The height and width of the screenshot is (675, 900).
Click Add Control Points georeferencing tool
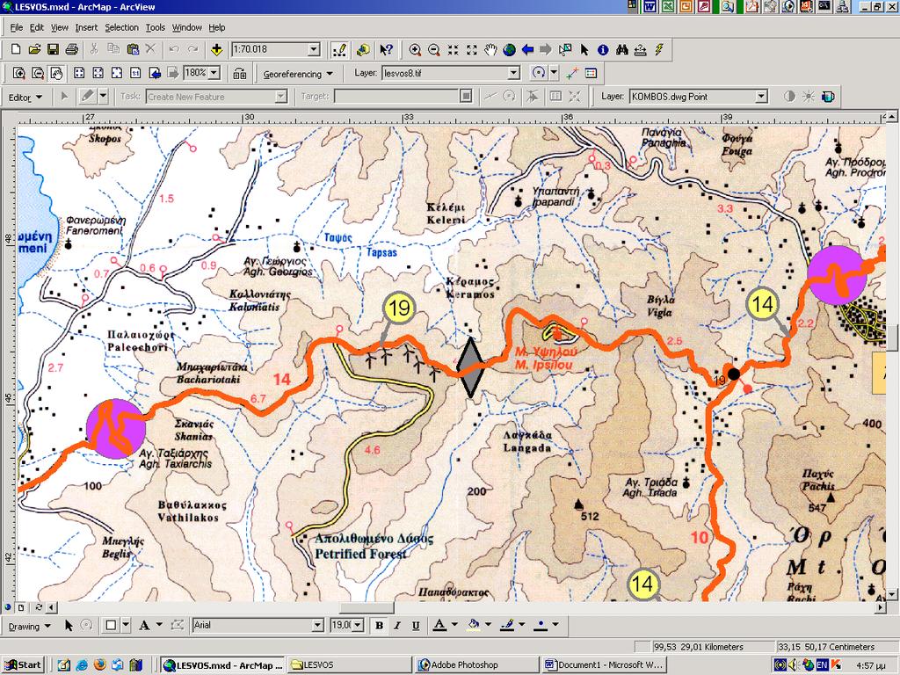click(x=572, y=74)
